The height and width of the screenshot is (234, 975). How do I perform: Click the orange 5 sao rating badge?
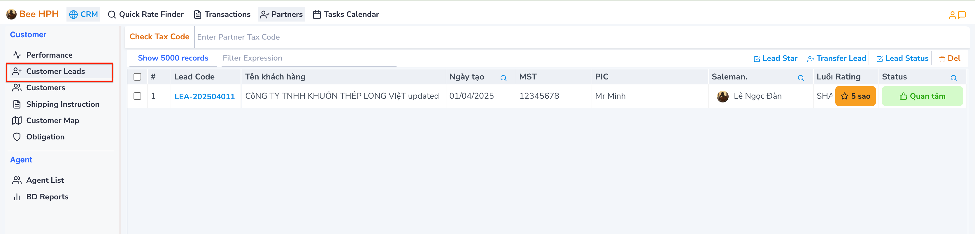[x=855, y=96]
